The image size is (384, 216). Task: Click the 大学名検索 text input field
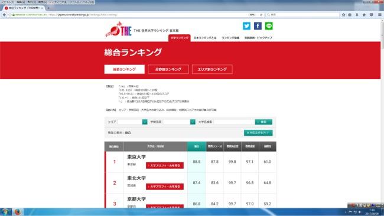(x=234, y=122)
